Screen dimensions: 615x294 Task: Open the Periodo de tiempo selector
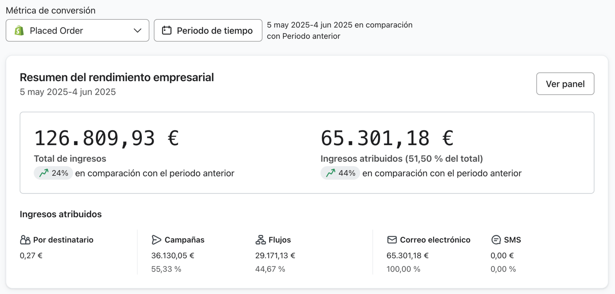208,30
